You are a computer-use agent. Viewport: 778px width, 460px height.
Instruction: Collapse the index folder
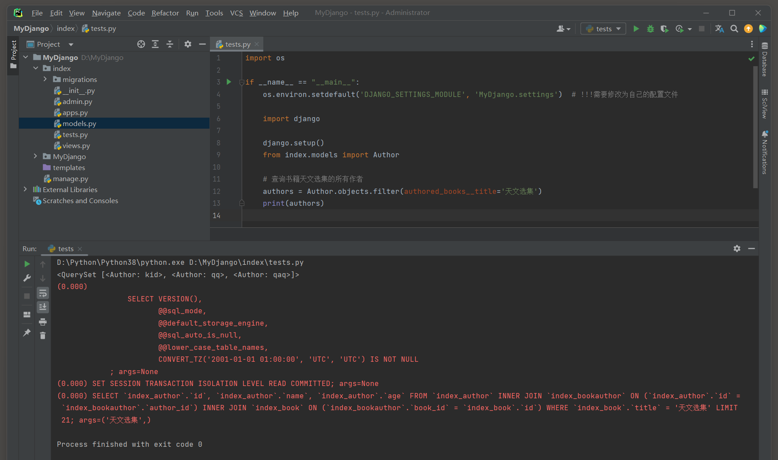36,68
